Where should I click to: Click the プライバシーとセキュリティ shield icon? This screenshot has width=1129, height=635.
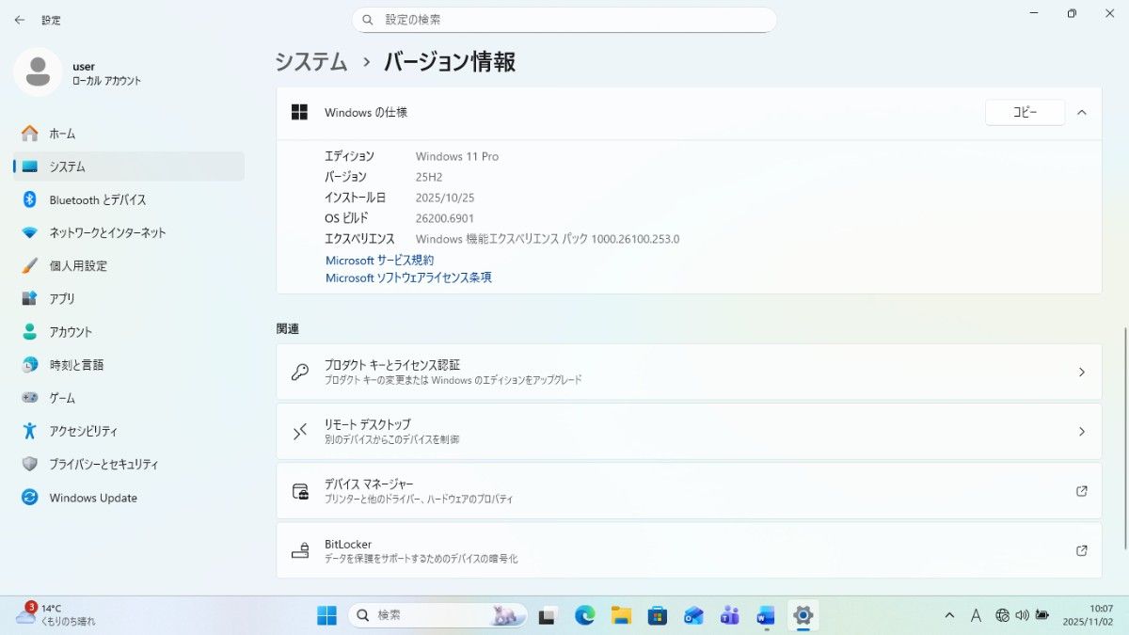30,464
